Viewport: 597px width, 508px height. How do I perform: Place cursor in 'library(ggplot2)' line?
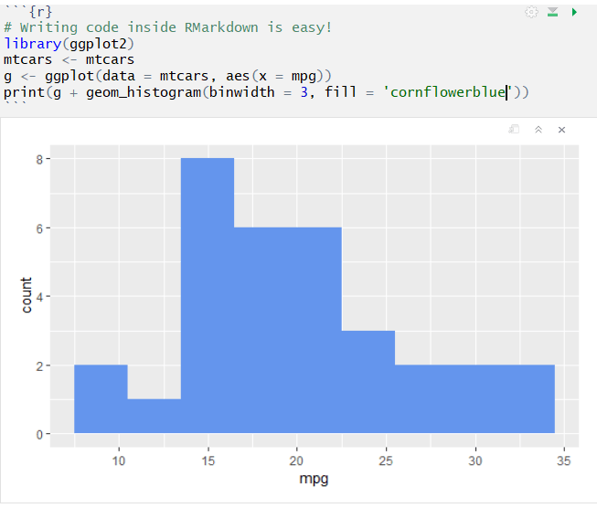coord(69,43)
